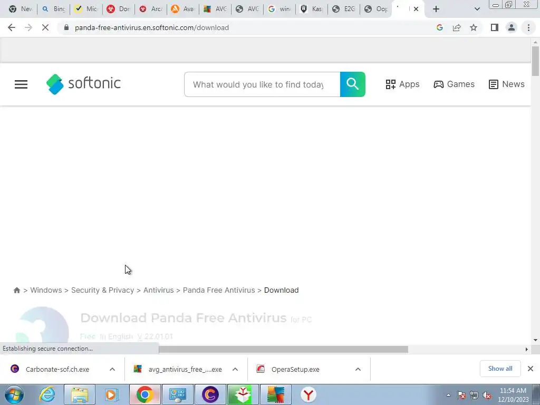Open Security & Privacy breadcrumb link
Image resolution: width=540 pixels, height=405 pixels.
pyautogui.click(x=103, y=291)
